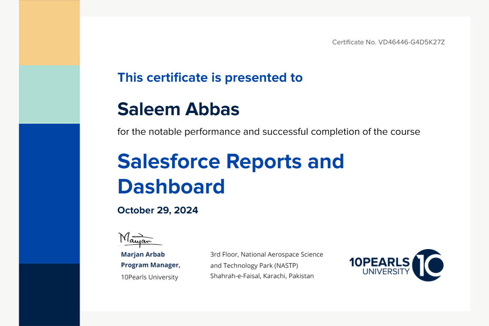
Task: Click '10Pearls University' under Program Manager
Action: [150, 277]
